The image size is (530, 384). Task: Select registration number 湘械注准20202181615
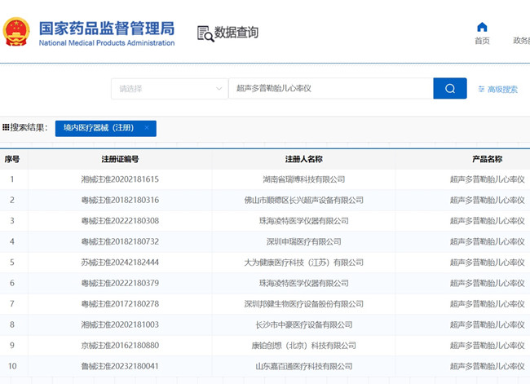pos(120,179)
